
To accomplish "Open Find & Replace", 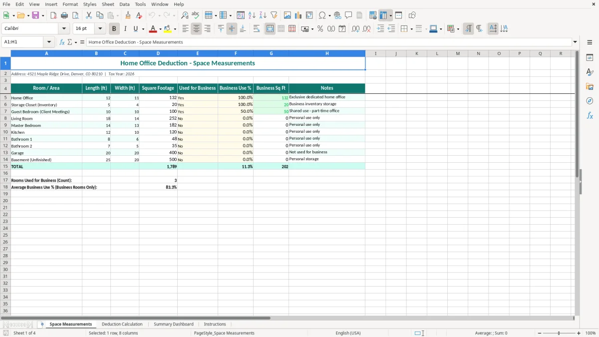I will click(x=185, y=15).
